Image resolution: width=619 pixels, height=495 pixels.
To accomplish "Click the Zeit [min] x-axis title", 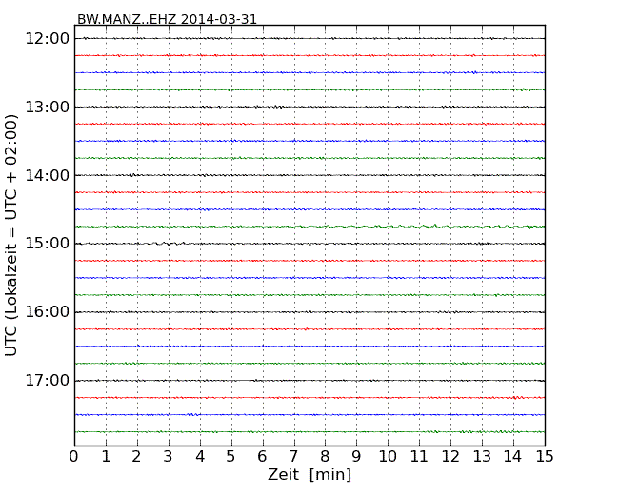I will (x=309, y=474).
